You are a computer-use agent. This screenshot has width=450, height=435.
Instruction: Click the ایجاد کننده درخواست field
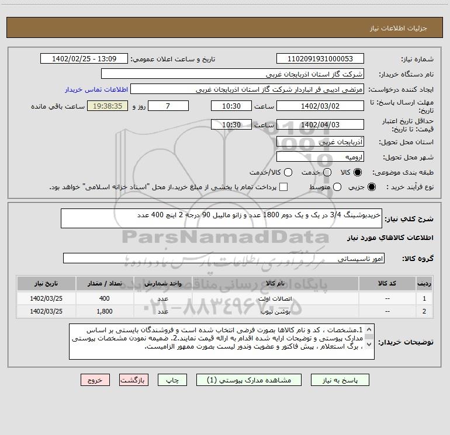click(247, 89)
